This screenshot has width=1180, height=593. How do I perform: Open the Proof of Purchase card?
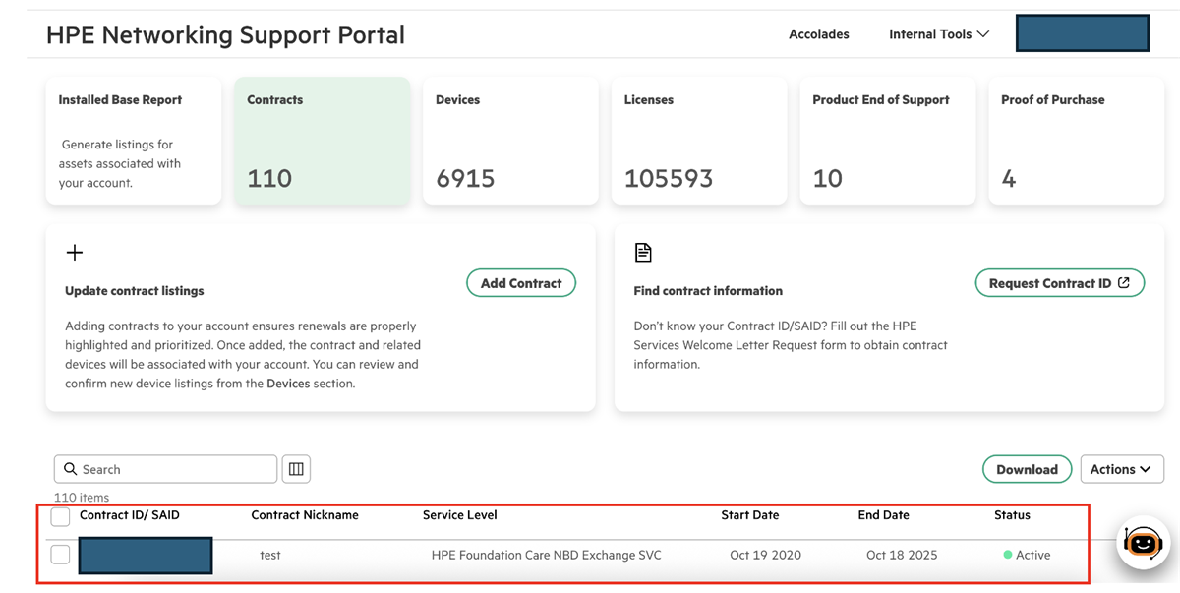click(1076, 141)
